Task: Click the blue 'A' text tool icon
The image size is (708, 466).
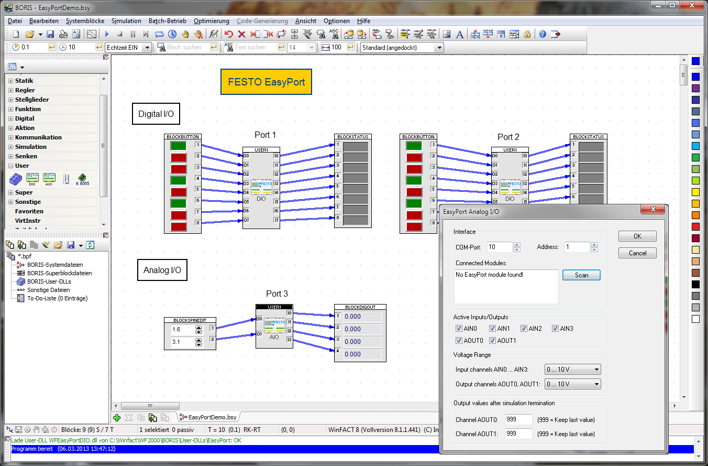Action: click(459, 34)
